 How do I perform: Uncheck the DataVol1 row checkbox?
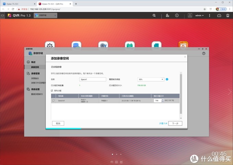[53, 101]
